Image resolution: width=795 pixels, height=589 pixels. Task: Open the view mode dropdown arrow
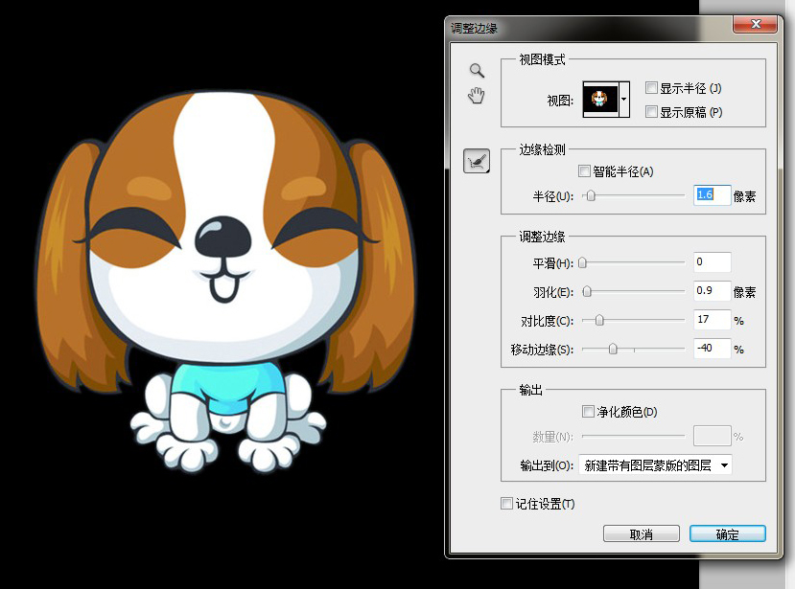(x=624, y=99)
